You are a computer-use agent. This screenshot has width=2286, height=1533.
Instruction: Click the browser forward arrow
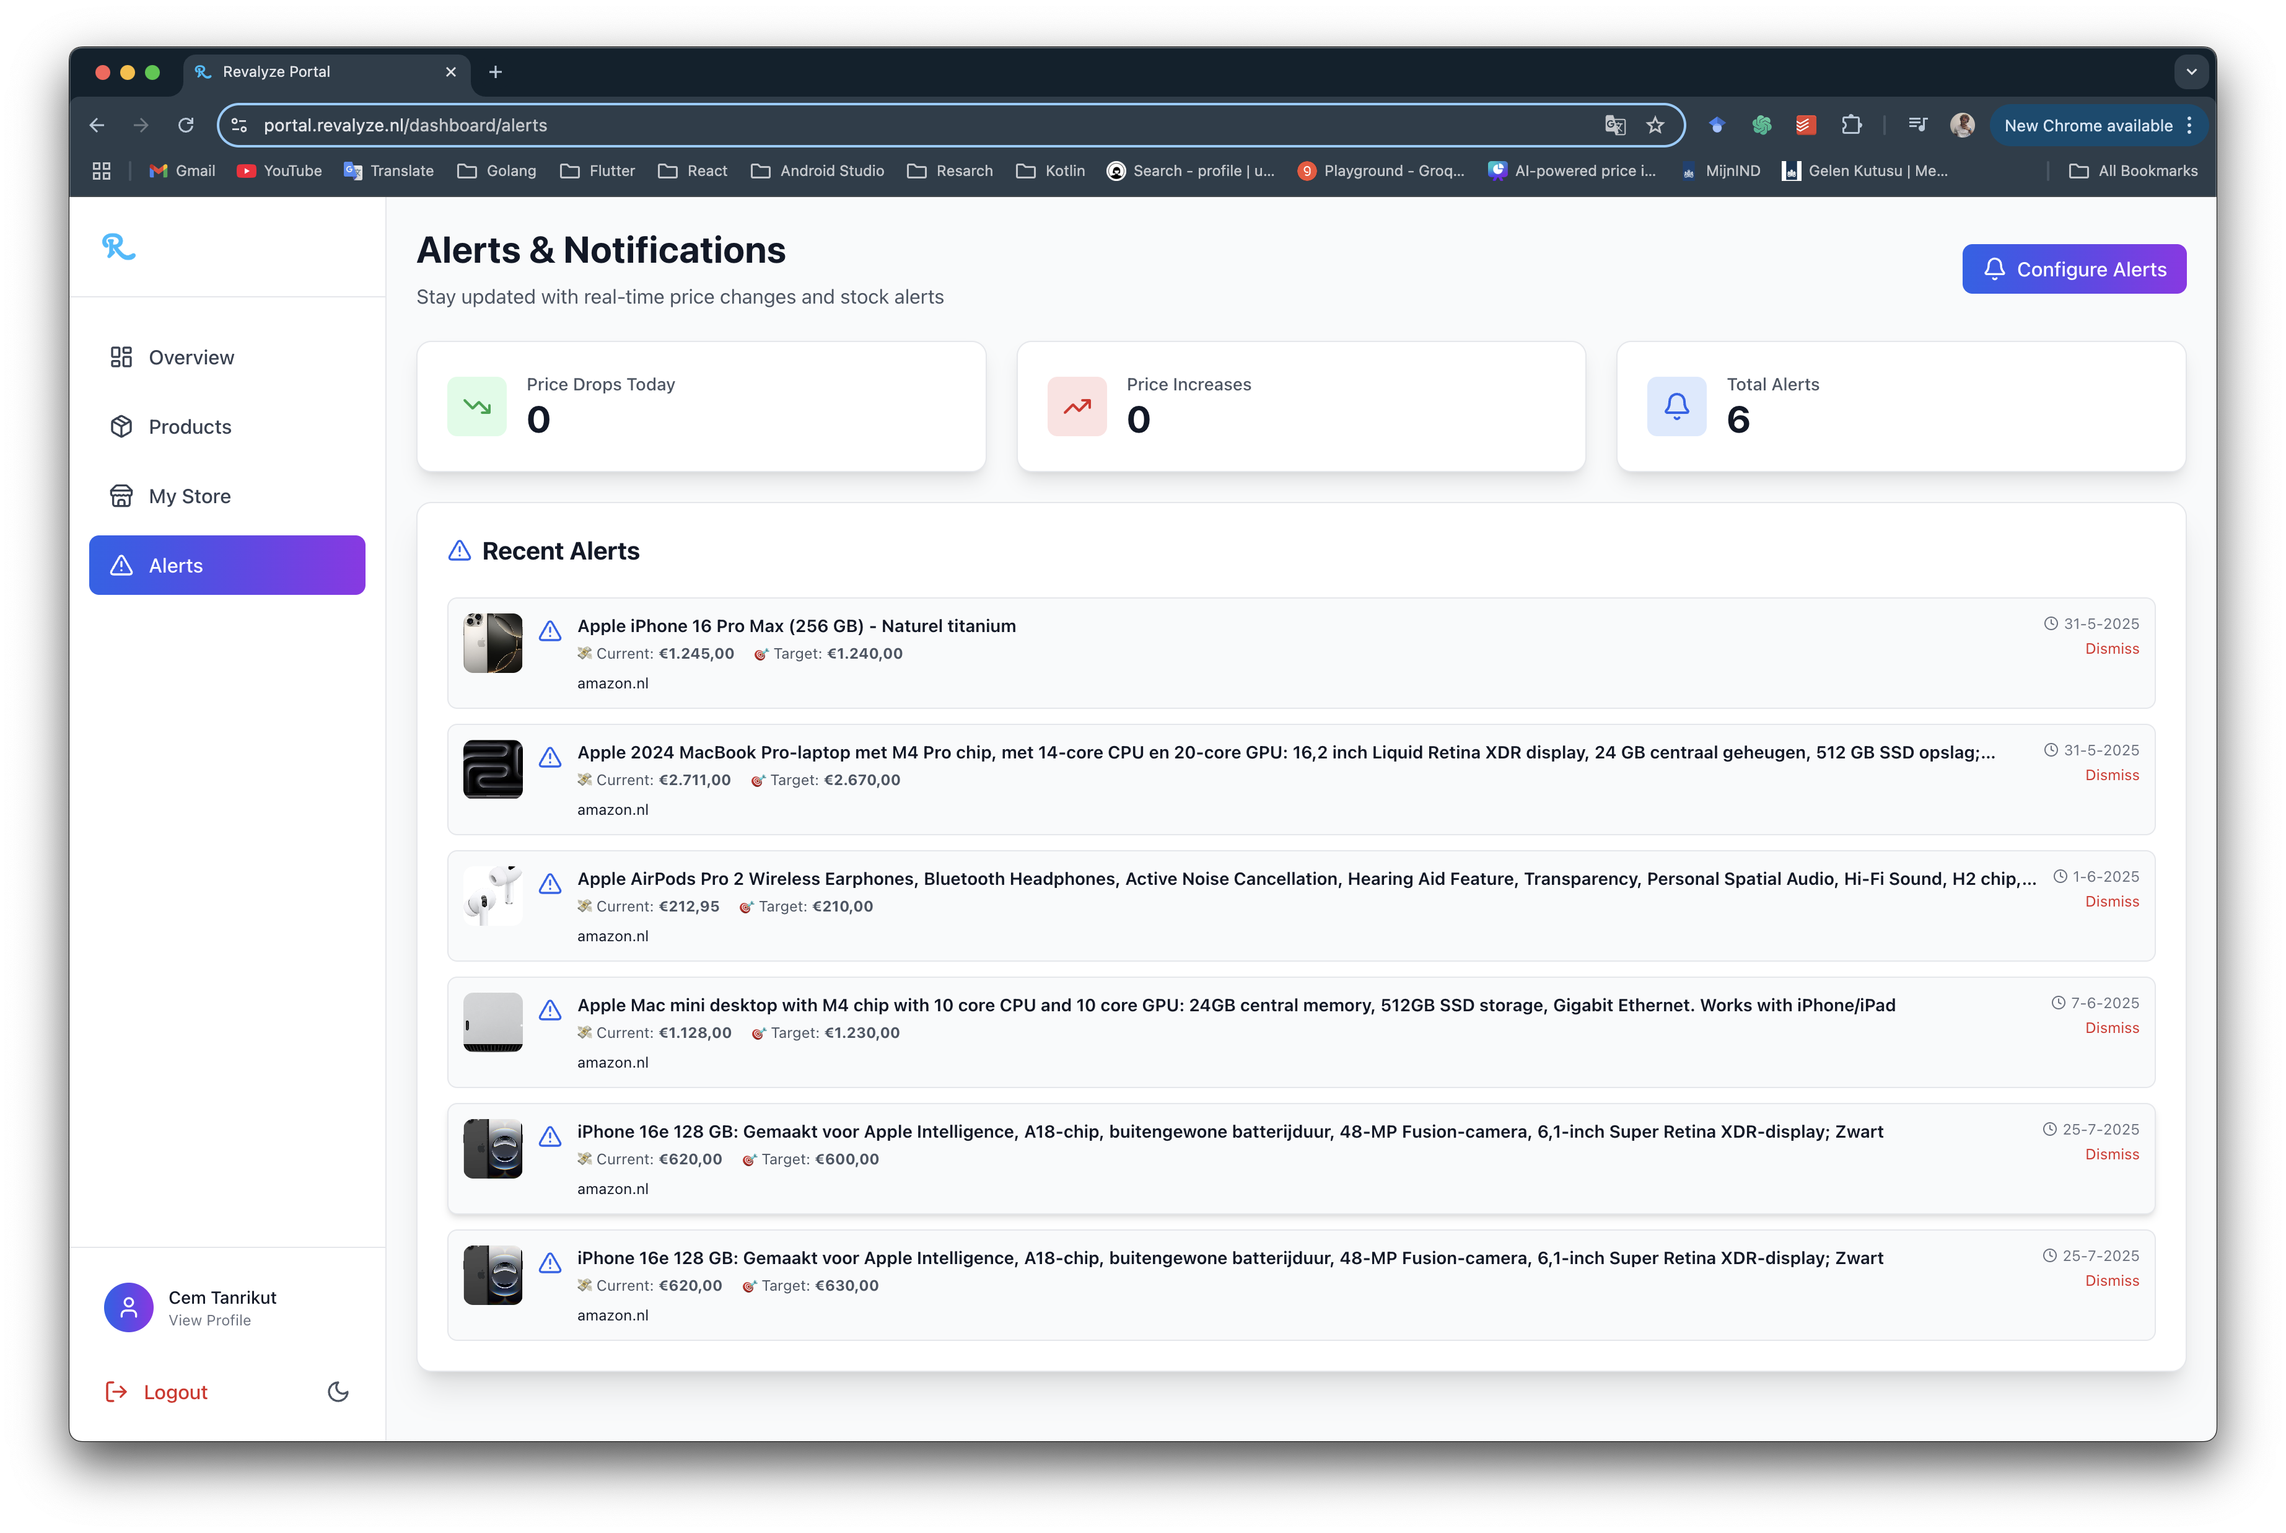141,125
